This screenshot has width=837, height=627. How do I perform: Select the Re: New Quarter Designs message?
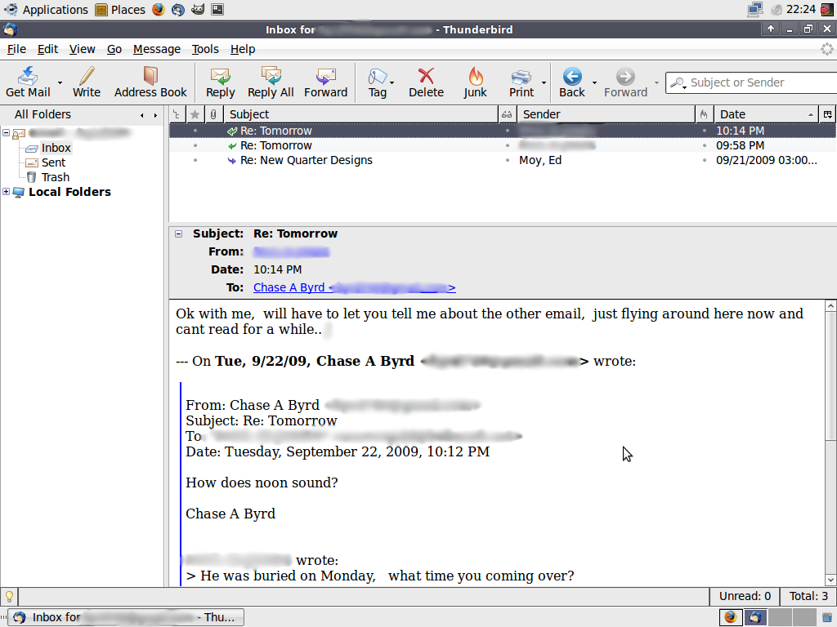[x=503, y=160]
